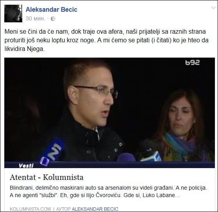Screen dimensions: 218x212
Task: Open Aleksandar Becic's name link at top
Action: (52, 9)
